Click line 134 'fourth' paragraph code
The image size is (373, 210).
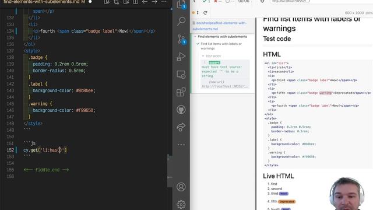click(94, 31)
